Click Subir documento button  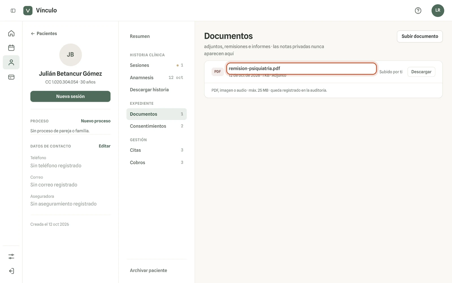(x=420, y=37)
